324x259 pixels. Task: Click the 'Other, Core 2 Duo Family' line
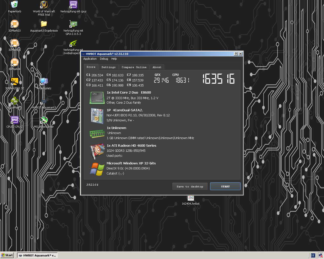point(124,103)
